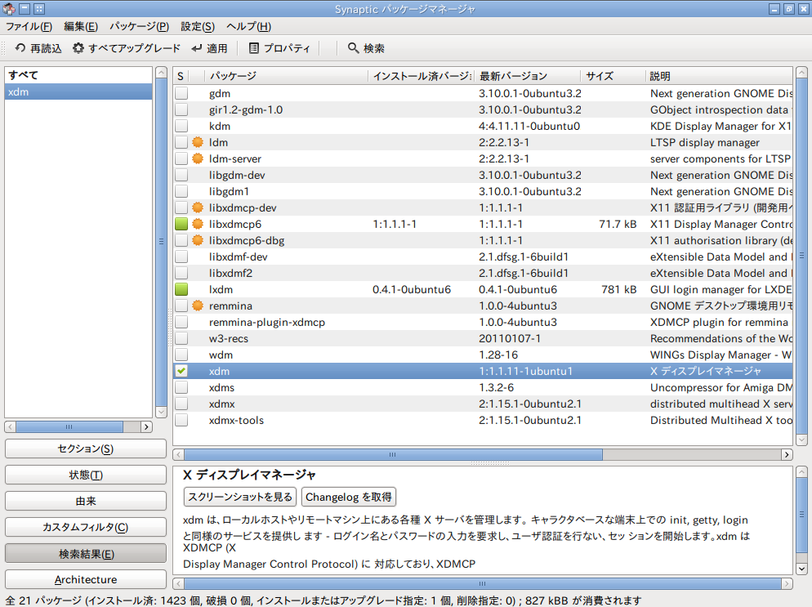
Task: Select the xdmx package row
Action: click(x=483, y=404)
